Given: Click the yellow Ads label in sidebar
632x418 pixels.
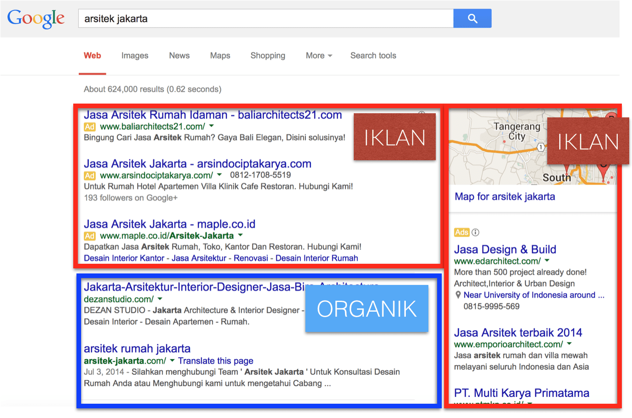Looking at the screenshot, I should click(x=462, y=232).
